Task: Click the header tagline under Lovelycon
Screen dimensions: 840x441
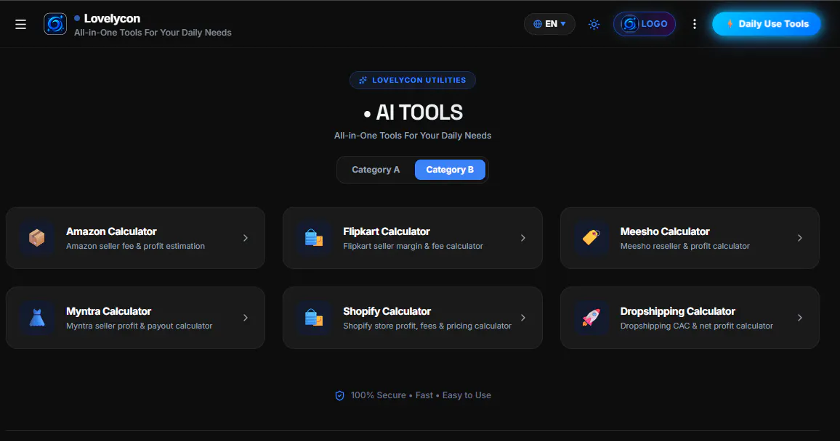Action: pyautogui.click(x=153, y=33)
